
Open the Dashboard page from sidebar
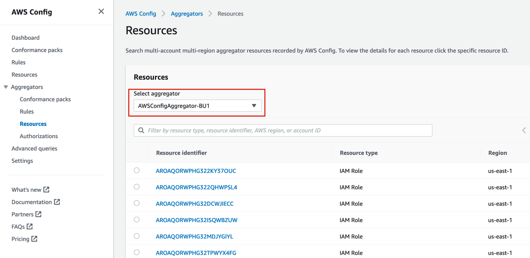tap(25, 37)
